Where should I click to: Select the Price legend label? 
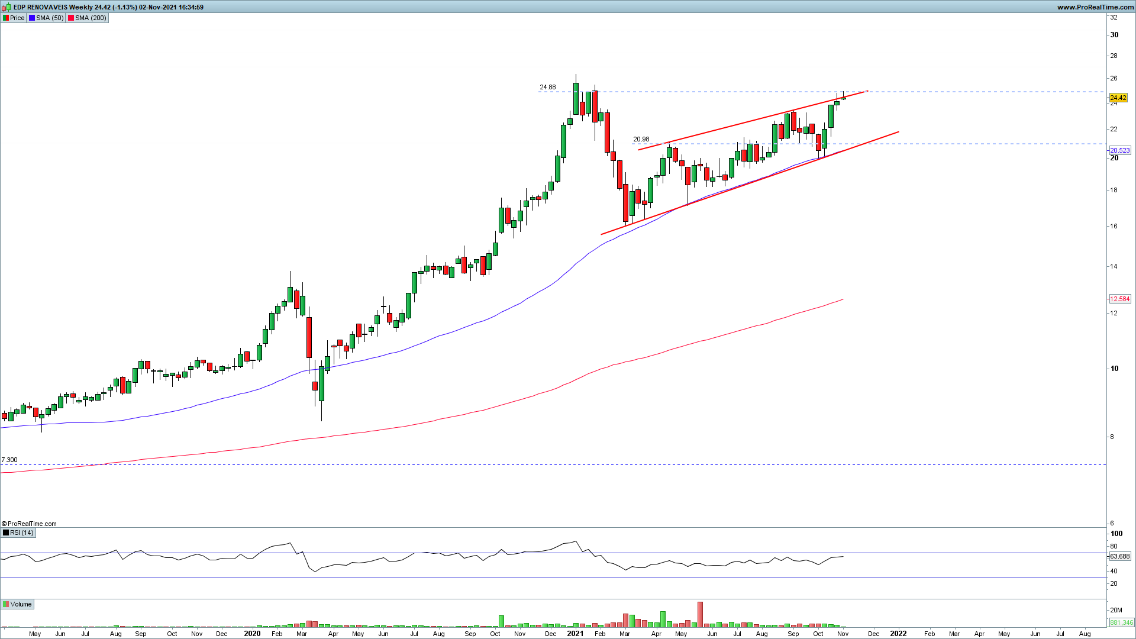[17, 18]
